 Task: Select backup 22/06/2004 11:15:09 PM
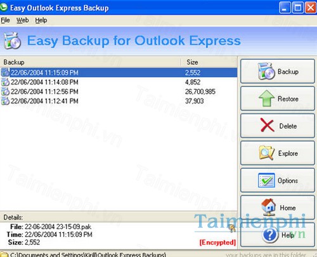[119, 72]
